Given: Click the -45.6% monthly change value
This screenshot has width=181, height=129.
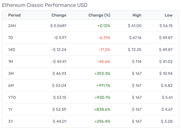Looking at the screenshot, I should [104, 62].
